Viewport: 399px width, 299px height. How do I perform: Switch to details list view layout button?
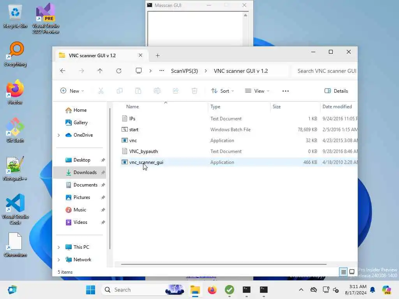(x=343, y=272)
